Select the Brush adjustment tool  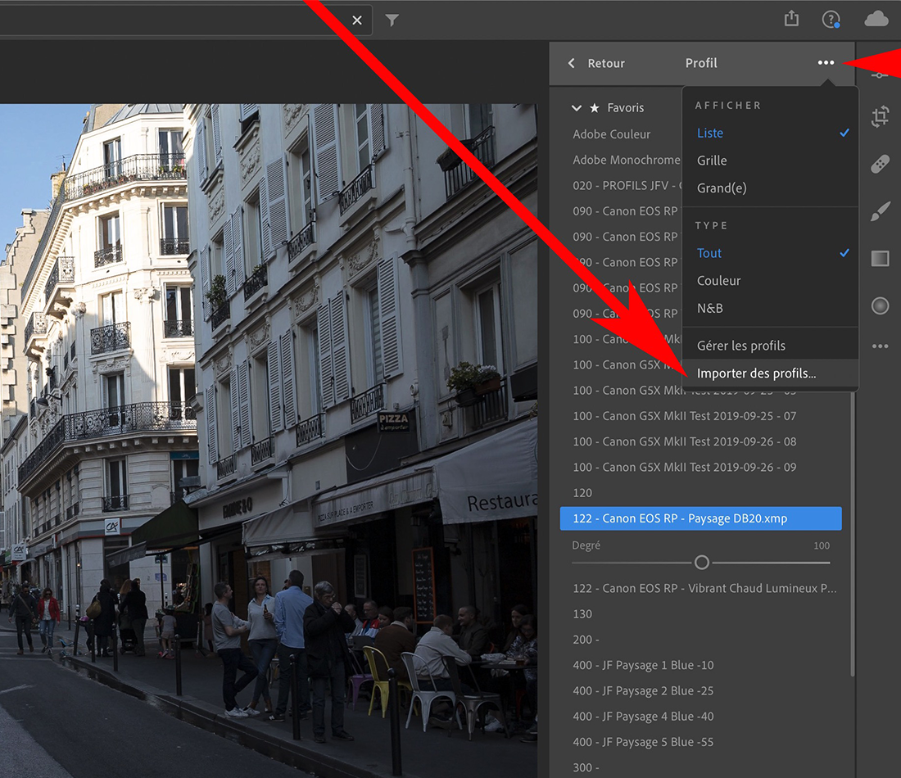880,212
